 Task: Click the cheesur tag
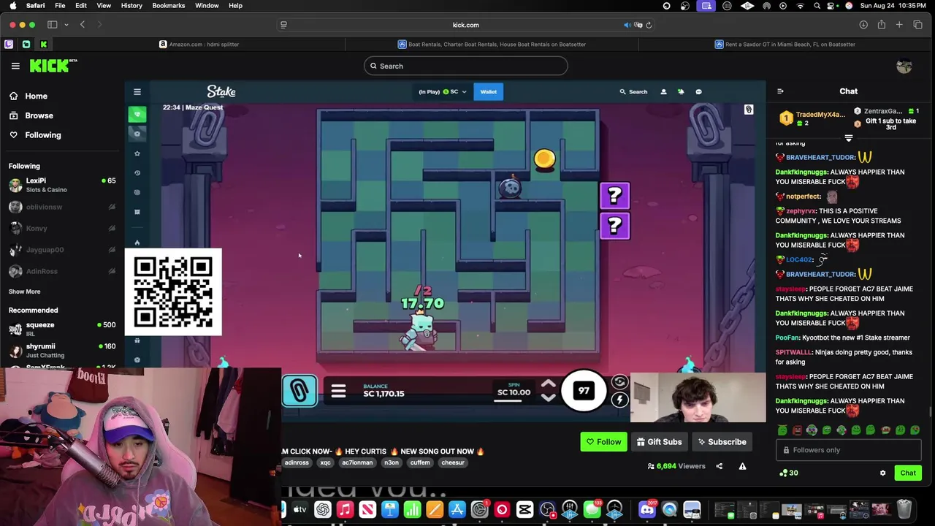pyautogui.click(x=452, y=463)
